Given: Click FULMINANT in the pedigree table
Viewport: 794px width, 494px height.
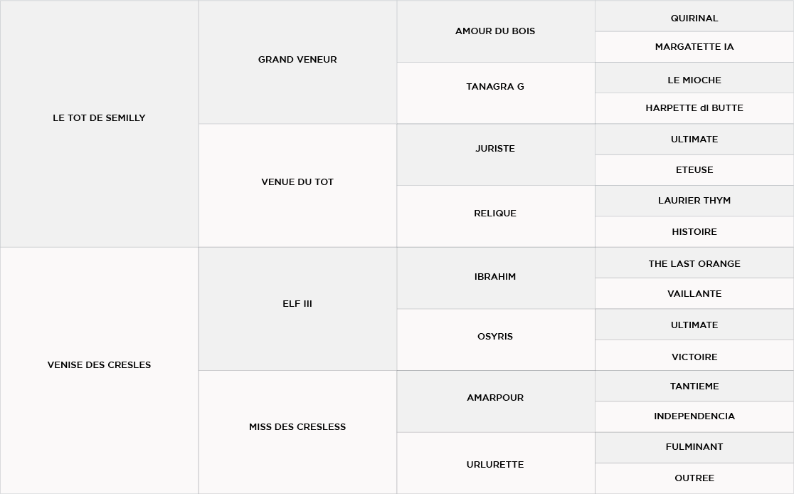Looking at the screenshot, I should 694,447.
